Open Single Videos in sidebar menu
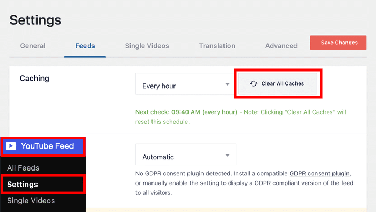This screenshot has width=376, height=212. tap(31, 201)
